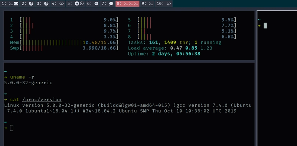Viewport: 297px width, 146px height.
Task: Click the 5.1% CPU 7 value
Action: [x=228, y=31]
